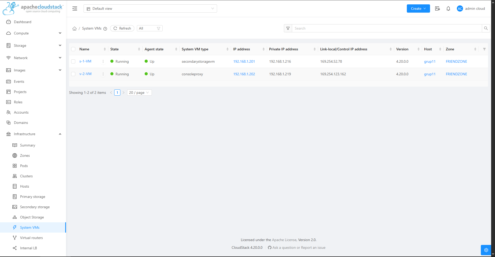
Task: Click the search magnifier icon
Action: pyautogui.click(x=486, y=28)
